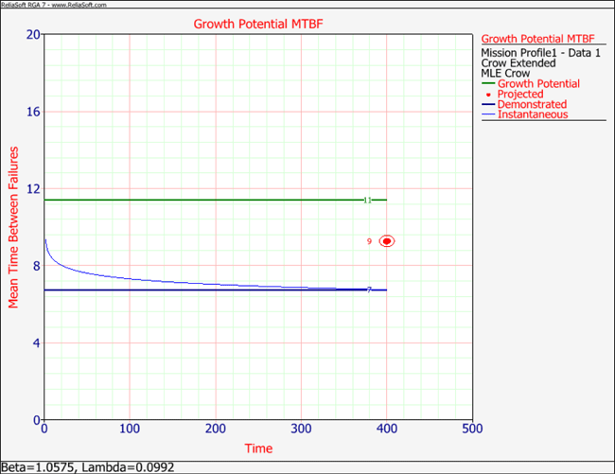
Task: Click the y-axis tick label '12'
Action: point(33,189)
